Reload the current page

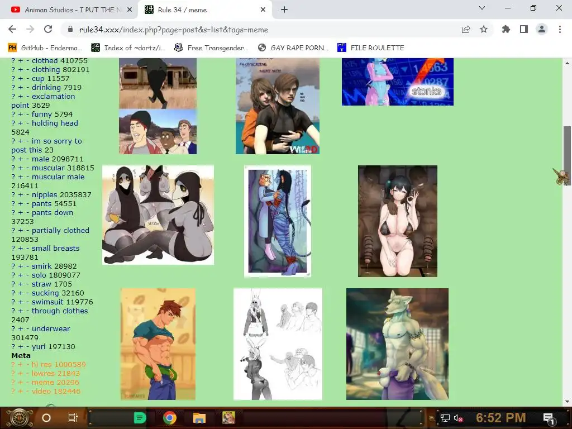48,29
